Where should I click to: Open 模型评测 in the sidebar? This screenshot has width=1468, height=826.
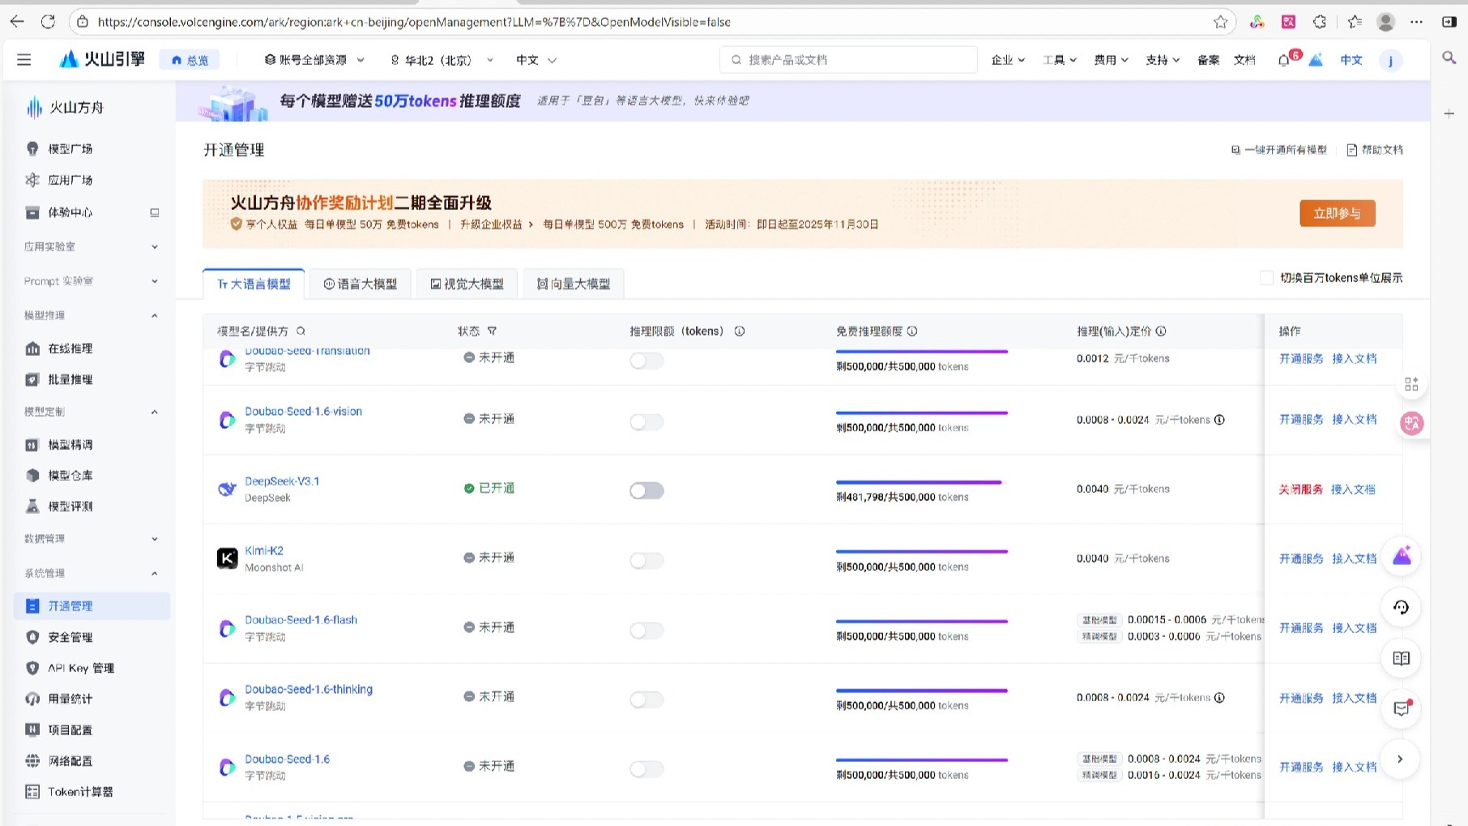pyautogui.click(x=70, y=507)
